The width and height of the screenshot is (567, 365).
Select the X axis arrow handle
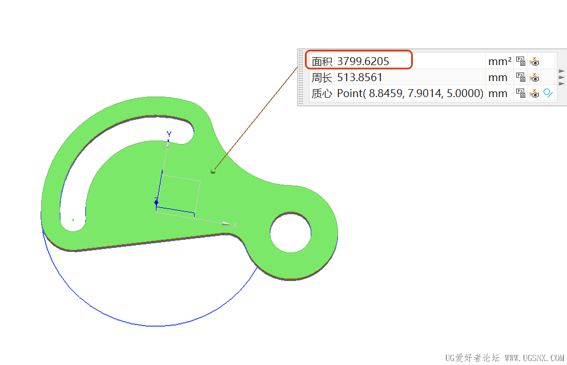[x=226, y=223]
